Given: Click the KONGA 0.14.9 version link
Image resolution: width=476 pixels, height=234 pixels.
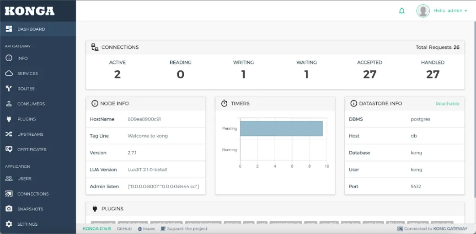Looking at the screenshot, I should [x=96, y=229].
